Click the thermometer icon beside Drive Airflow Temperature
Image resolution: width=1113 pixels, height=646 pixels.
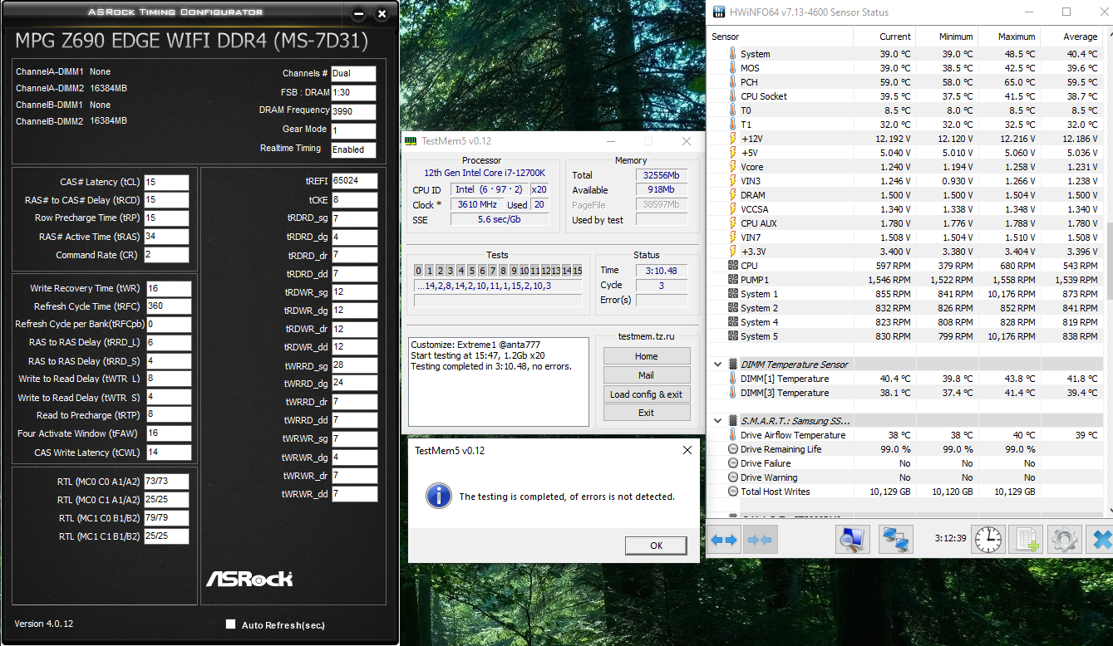click(732, 435)
